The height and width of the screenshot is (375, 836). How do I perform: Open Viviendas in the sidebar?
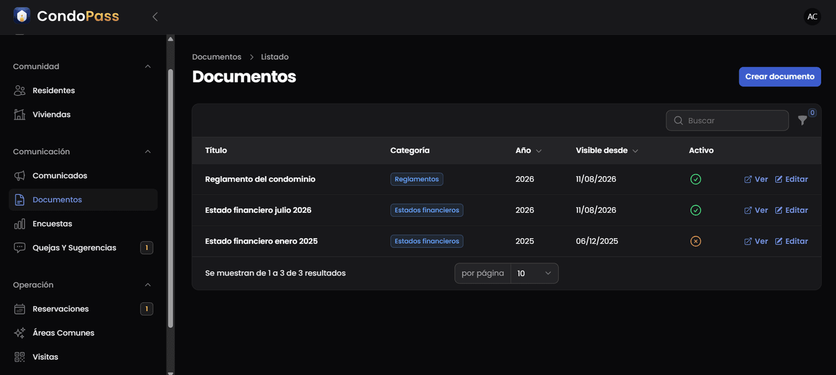83,114
